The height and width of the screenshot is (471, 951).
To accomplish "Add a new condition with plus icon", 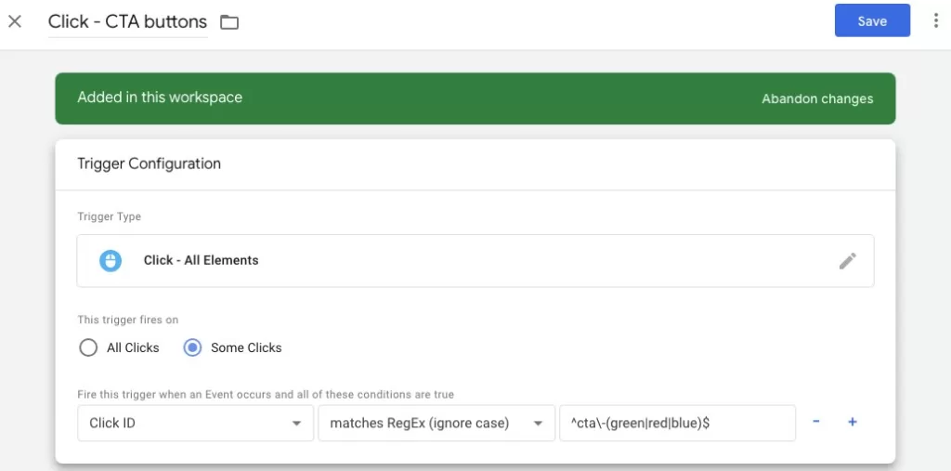I will [x=852, y=423].
